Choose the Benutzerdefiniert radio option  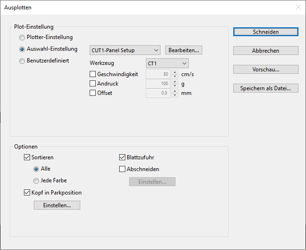(22, 61)
